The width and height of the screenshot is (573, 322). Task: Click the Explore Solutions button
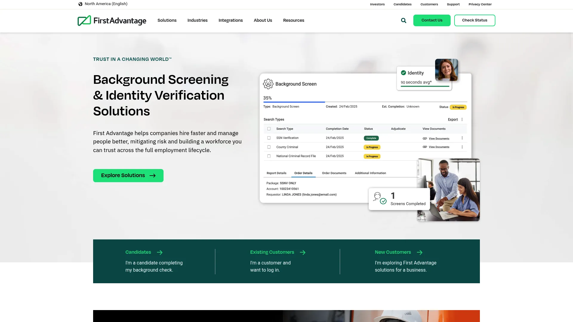point(128,176)
